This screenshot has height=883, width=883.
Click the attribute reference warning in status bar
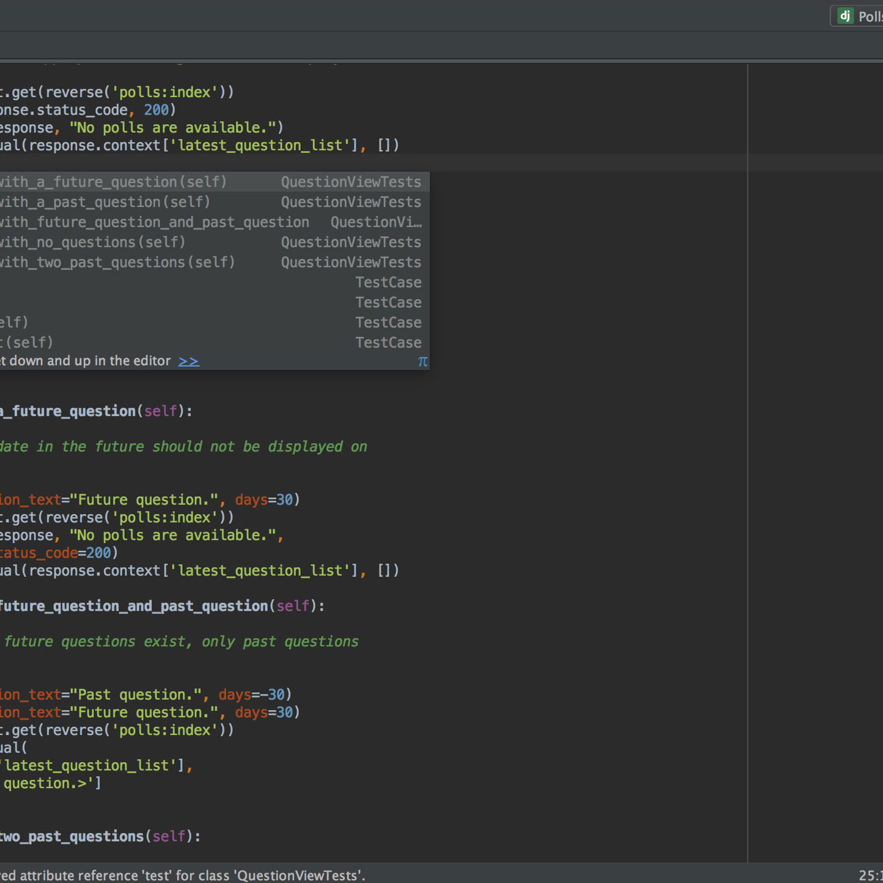(x=183, y=875)
